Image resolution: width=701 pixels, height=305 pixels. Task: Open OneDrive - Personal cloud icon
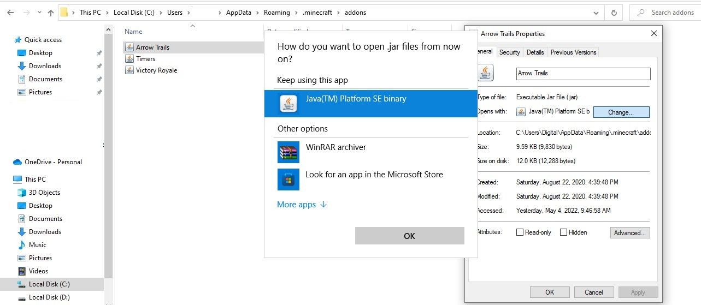(17, 162)
